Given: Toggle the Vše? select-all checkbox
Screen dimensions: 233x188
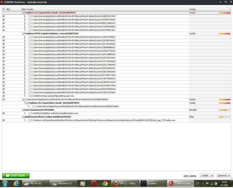Looking at the screenshot, I should coord(4,9).
